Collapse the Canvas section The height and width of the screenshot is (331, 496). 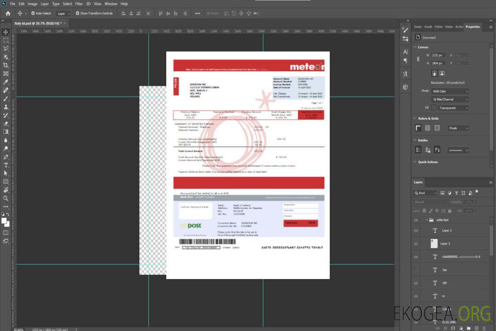(415, 47)
